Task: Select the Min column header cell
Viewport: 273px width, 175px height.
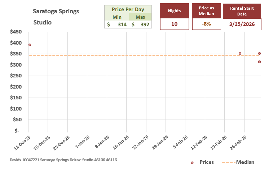Action: [x=117, y=17]
